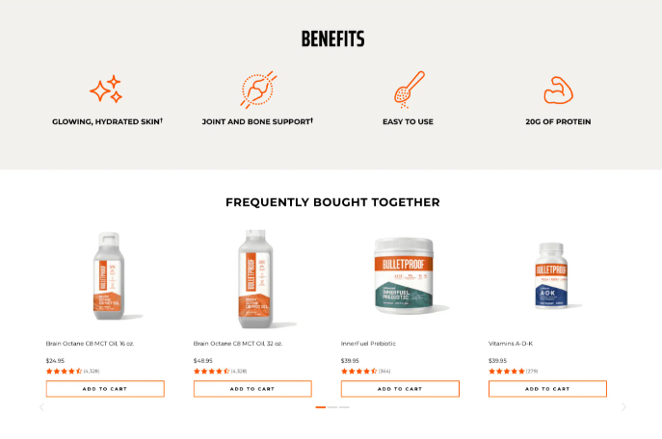The width and height of the screenshot is (662, 439).
Task: Click the sparkle glowing skin icon
Action: pyautogui.click(x=106, y=89)
